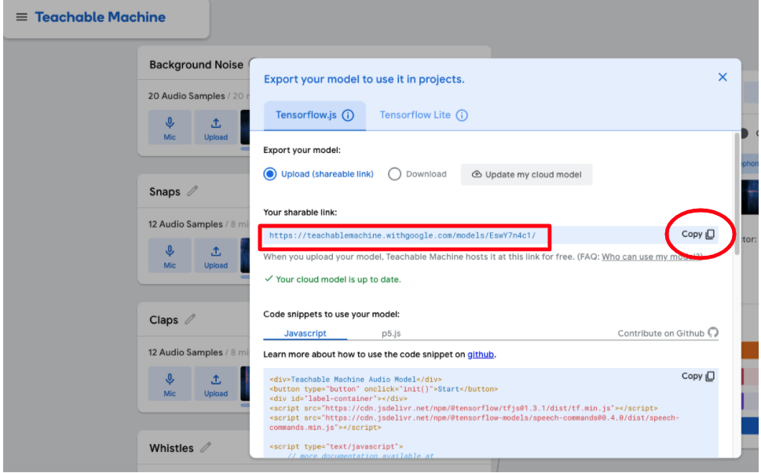The height and width of the screenshot is (473, 761).
Task: Select the Javascript code snippet tab
Action: [305, 333]
